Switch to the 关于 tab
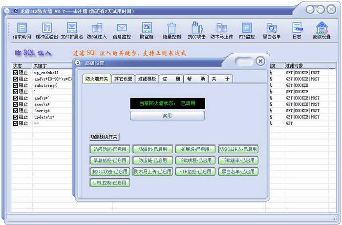The image size is (342, 225). [x=220, y=79]
